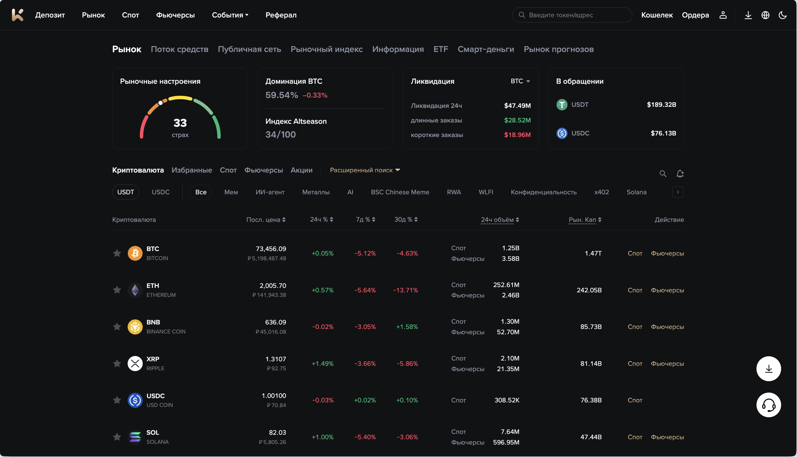This screenshot has width=797, height=457.
Task: Filter by the RWA category
Action: click(x=454, y=192)
